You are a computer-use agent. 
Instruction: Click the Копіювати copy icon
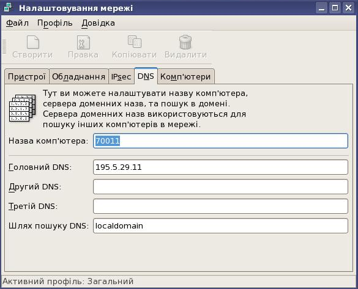(x=135, y=42)
